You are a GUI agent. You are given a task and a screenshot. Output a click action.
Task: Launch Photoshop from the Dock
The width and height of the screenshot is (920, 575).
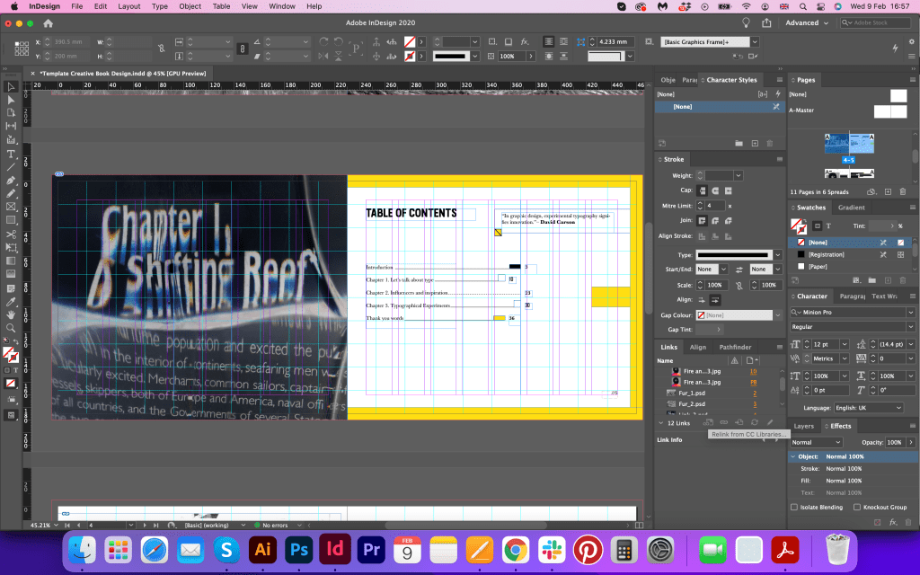click(x=298, y=548)
